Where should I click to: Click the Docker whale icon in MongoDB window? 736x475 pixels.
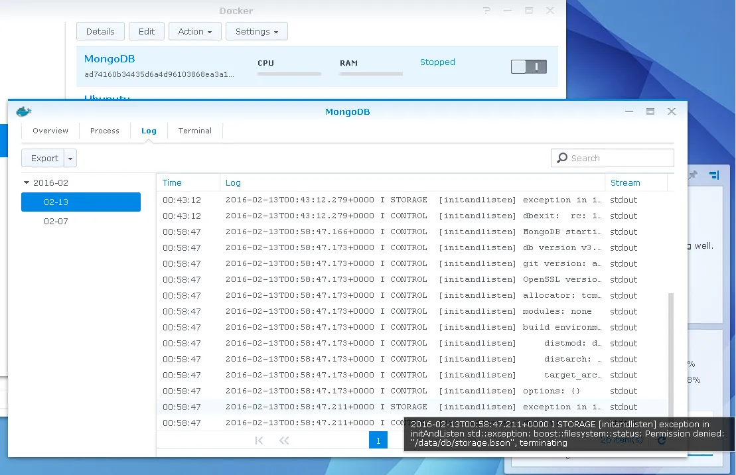(x=23, y=111)
